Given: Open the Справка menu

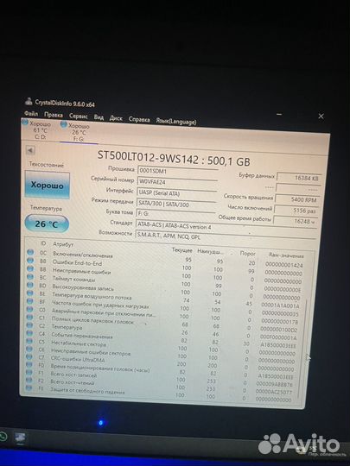Looking at the screenshot, I should [x=139, y=119].
